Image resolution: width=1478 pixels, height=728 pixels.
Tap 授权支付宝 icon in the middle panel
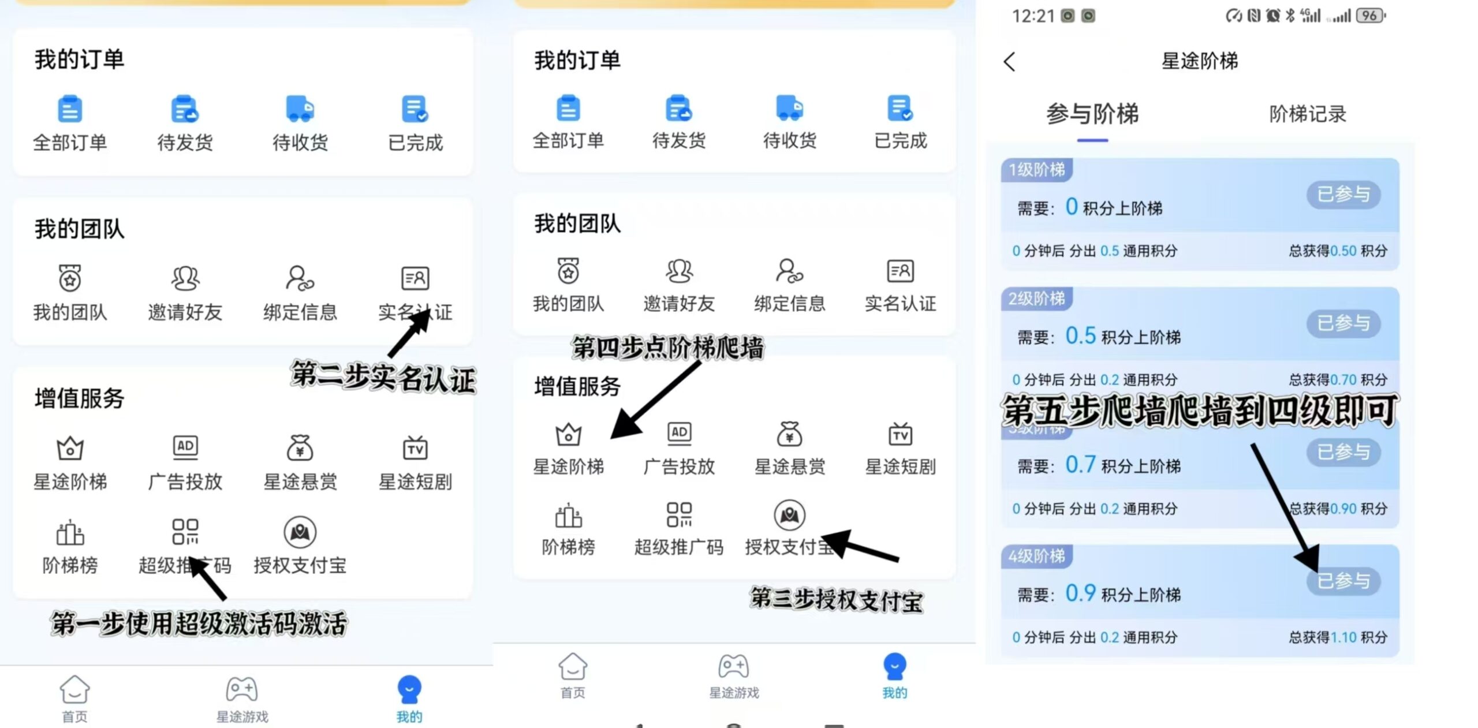click(789, 514)
